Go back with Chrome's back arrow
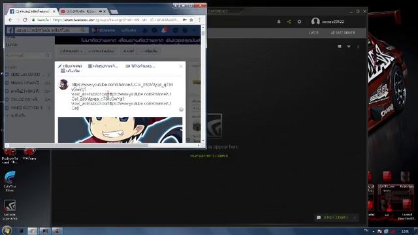Screen dimensions: 418x235 coord(10,20)
